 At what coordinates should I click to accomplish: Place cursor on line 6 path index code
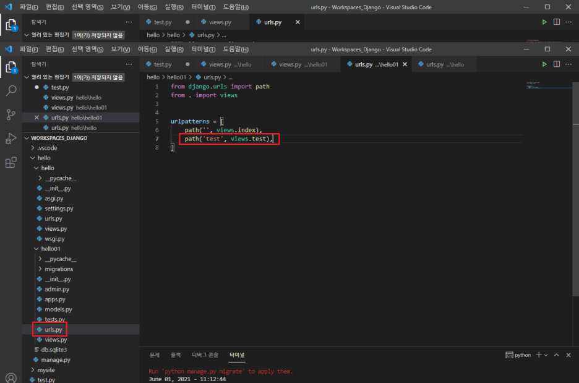click(x=223, y=130)
